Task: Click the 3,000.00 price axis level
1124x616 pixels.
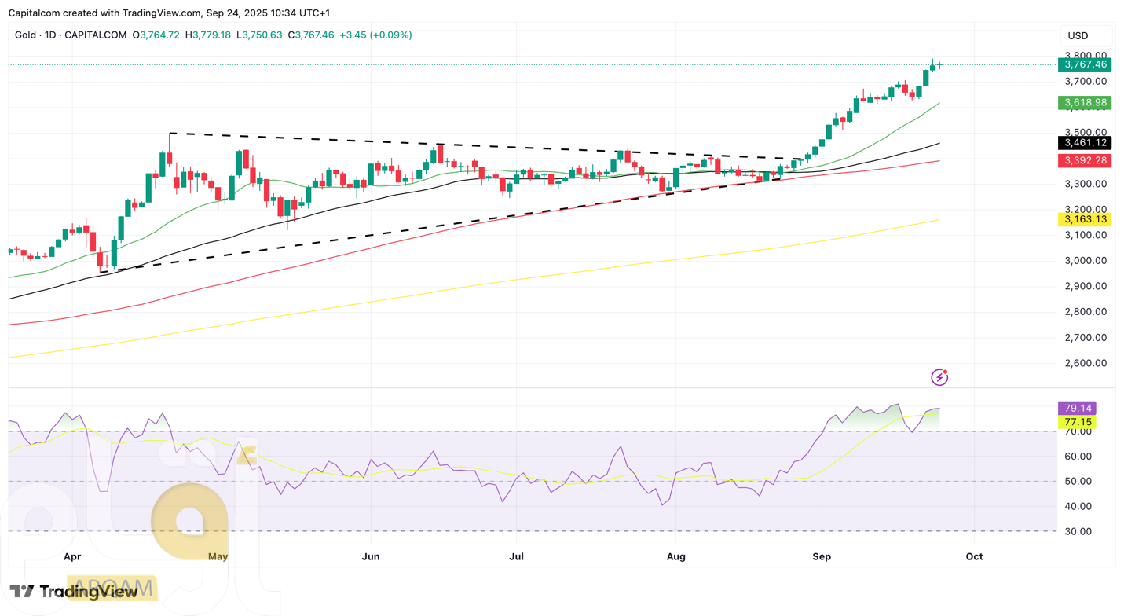Action: pyautogui.click(x=1086, y=261)
